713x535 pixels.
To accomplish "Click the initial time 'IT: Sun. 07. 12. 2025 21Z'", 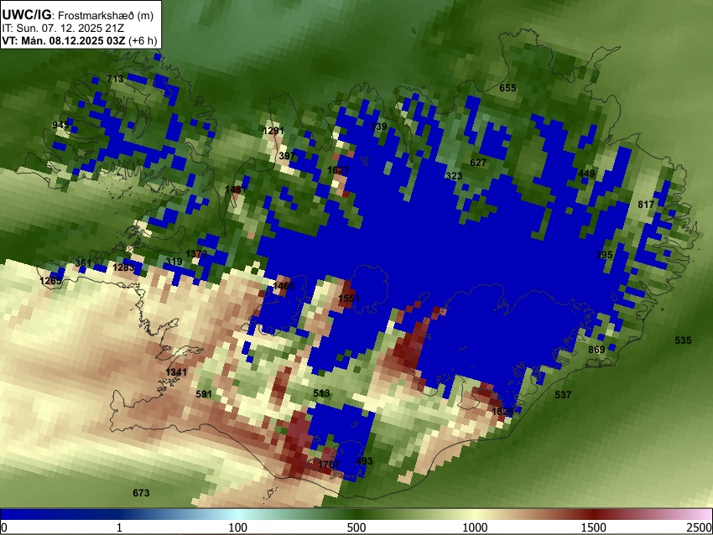I will pyautogui.click(x=63, y=29).
